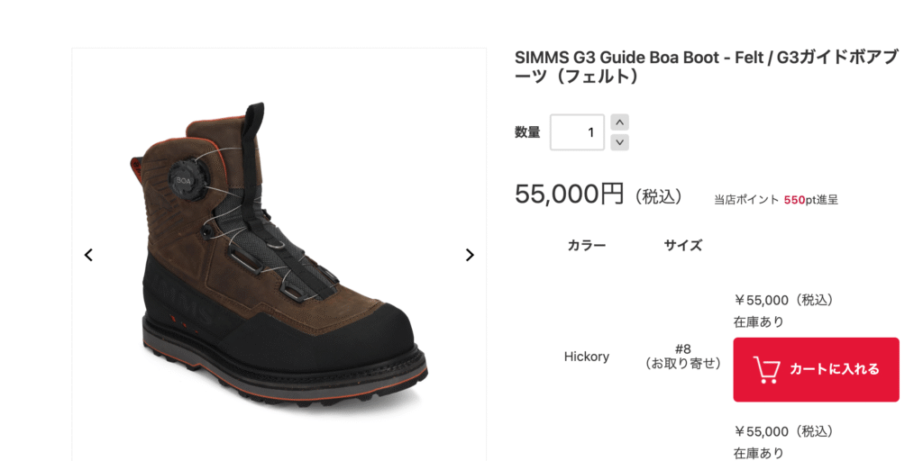Click the shopping cart icon in red button
Image resolution: width=923 pixels, height=461 pixels.
pyautogui.click(x=766, y=370)
